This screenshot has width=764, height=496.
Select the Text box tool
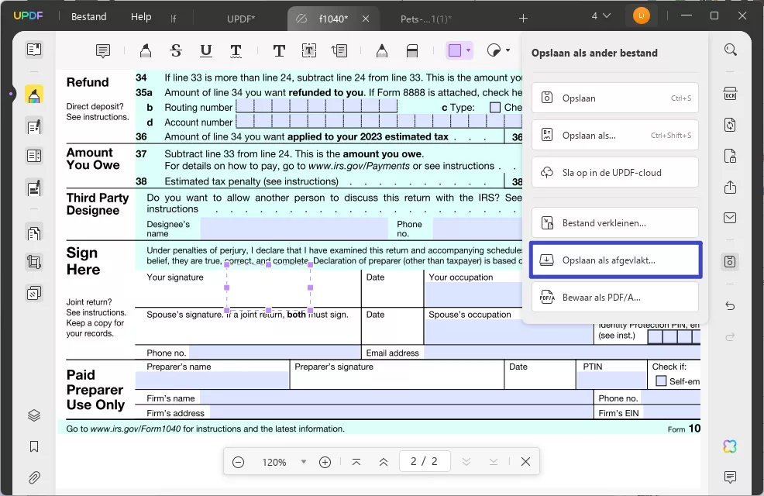point(309,50)
